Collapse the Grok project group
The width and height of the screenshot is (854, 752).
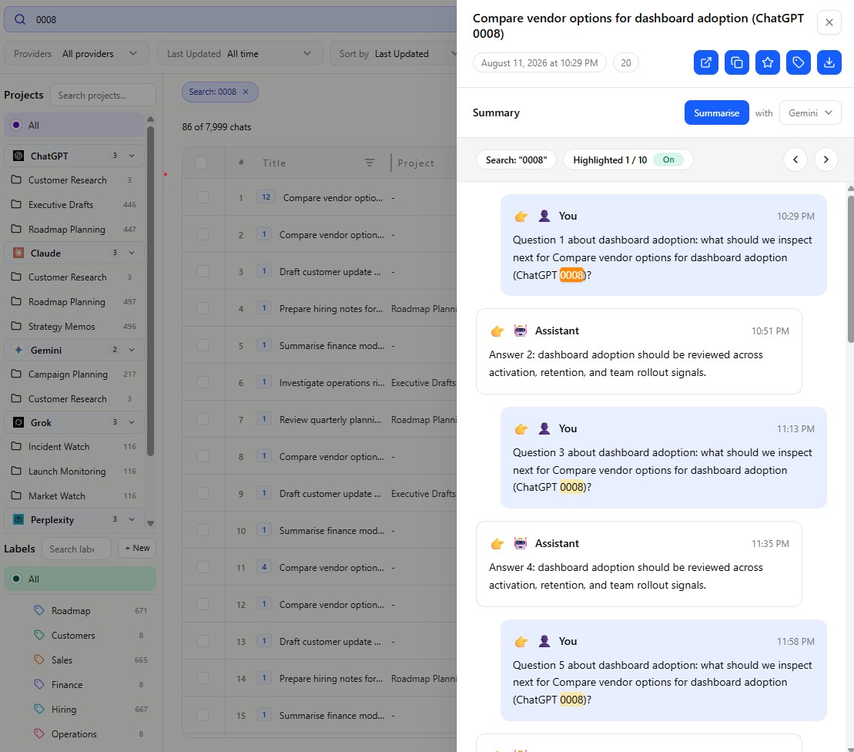click(131, 422)
